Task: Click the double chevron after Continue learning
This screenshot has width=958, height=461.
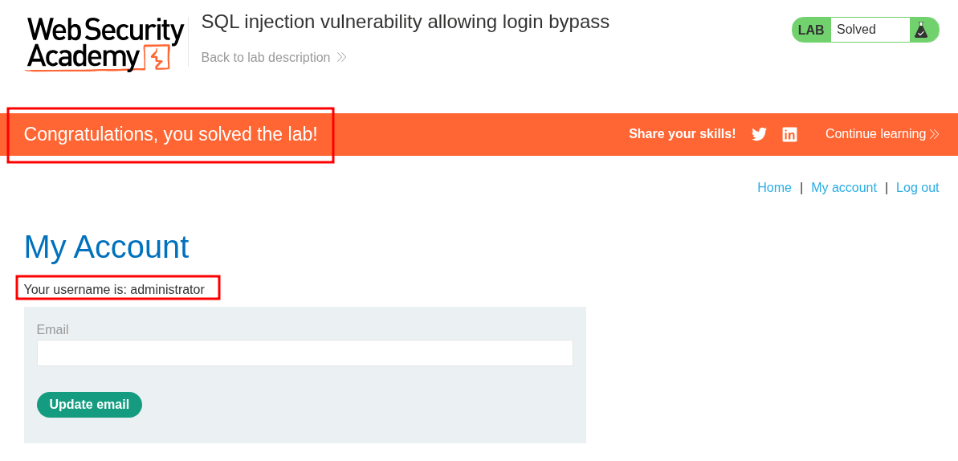Action: (x=934, y=134)
